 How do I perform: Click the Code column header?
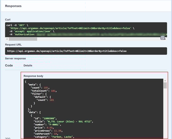point(9,66)
